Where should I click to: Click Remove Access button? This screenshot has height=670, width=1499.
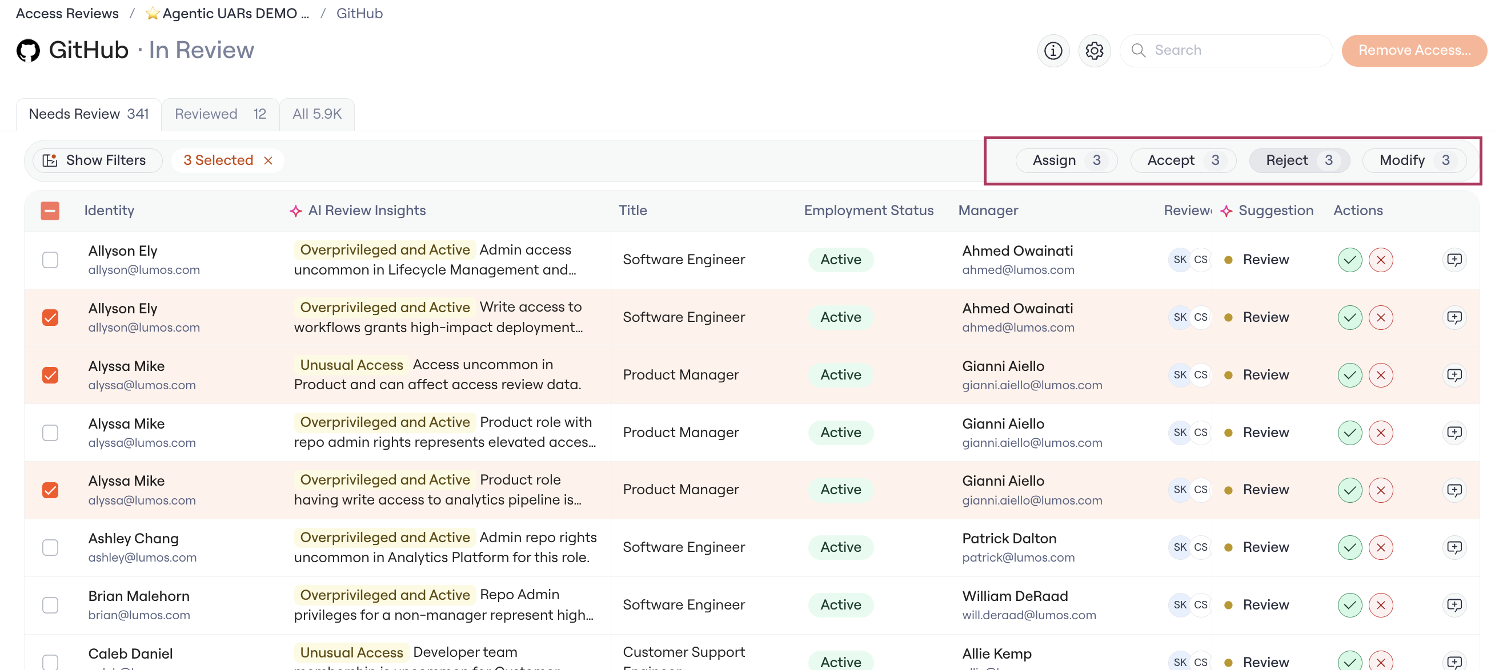(1414, 51)
